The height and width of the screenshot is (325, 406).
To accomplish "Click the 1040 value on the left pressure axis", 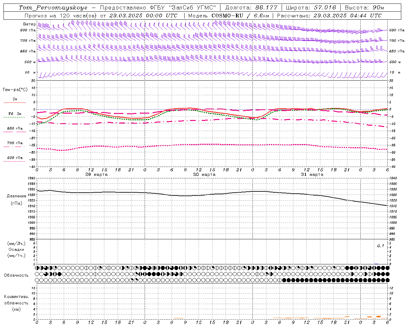I will [31, 178].
